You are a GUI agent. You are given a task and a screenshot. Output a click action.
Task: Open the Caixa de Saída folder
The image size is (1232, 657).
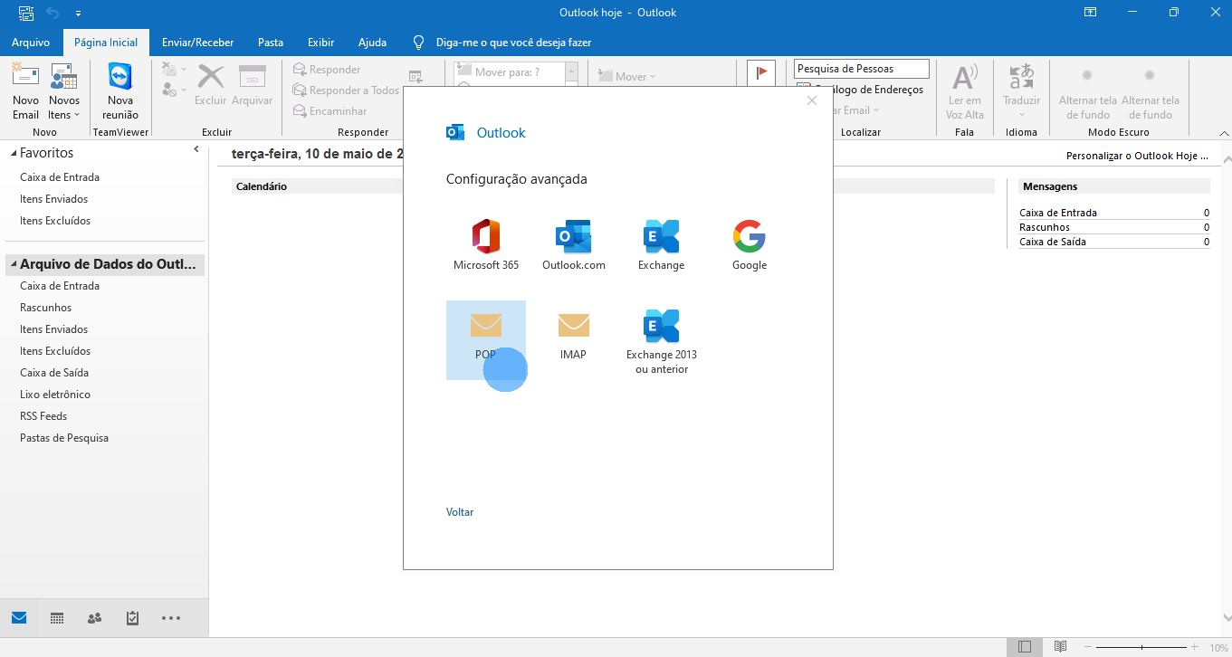point(54,373)
